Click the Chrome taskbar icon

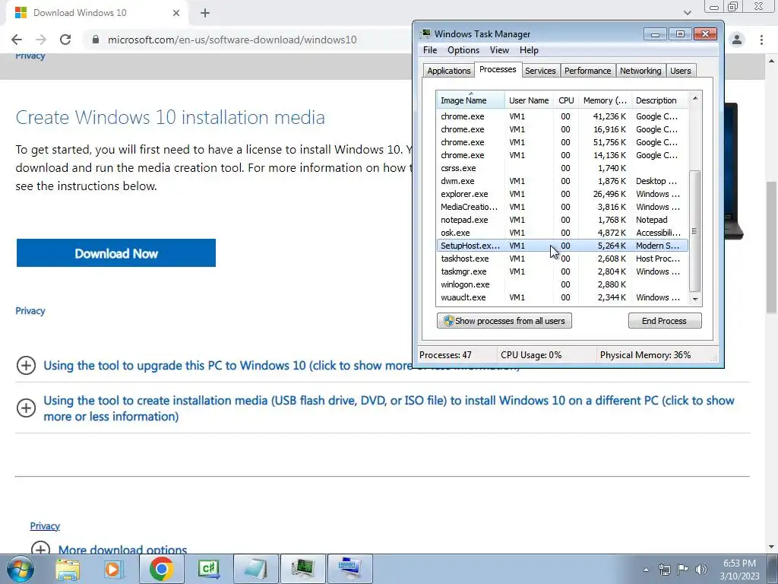tap(161, 569)
